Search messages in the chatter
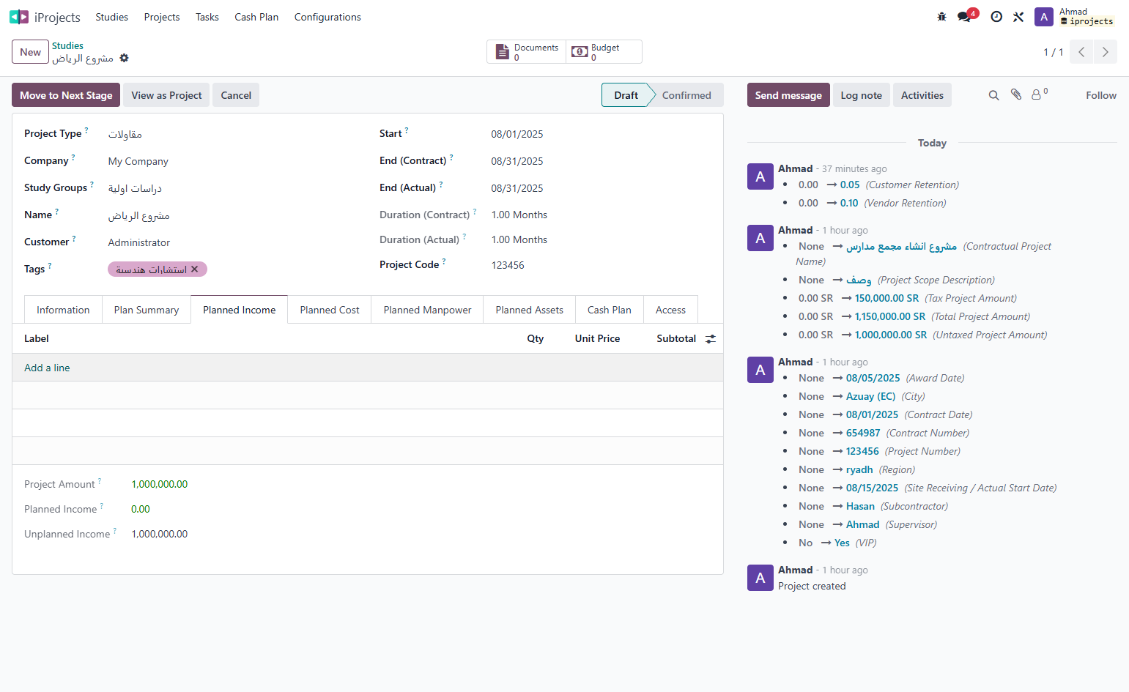The image size is (1129, 692). (x=994, y=95)
